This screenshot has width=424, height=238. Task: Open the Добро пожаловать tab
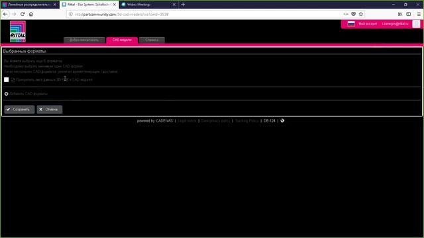(84, 40)
